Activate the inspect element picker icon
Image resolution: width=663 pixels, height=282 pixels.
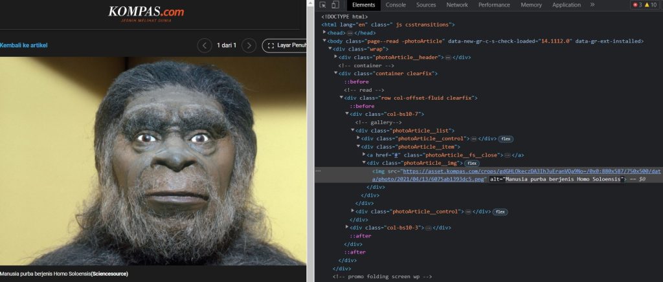[x=322, y=5]
